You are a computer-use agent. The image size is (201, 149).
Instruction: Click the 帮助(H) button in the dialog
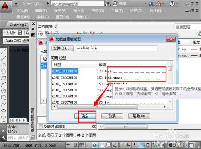coord(139,116)
